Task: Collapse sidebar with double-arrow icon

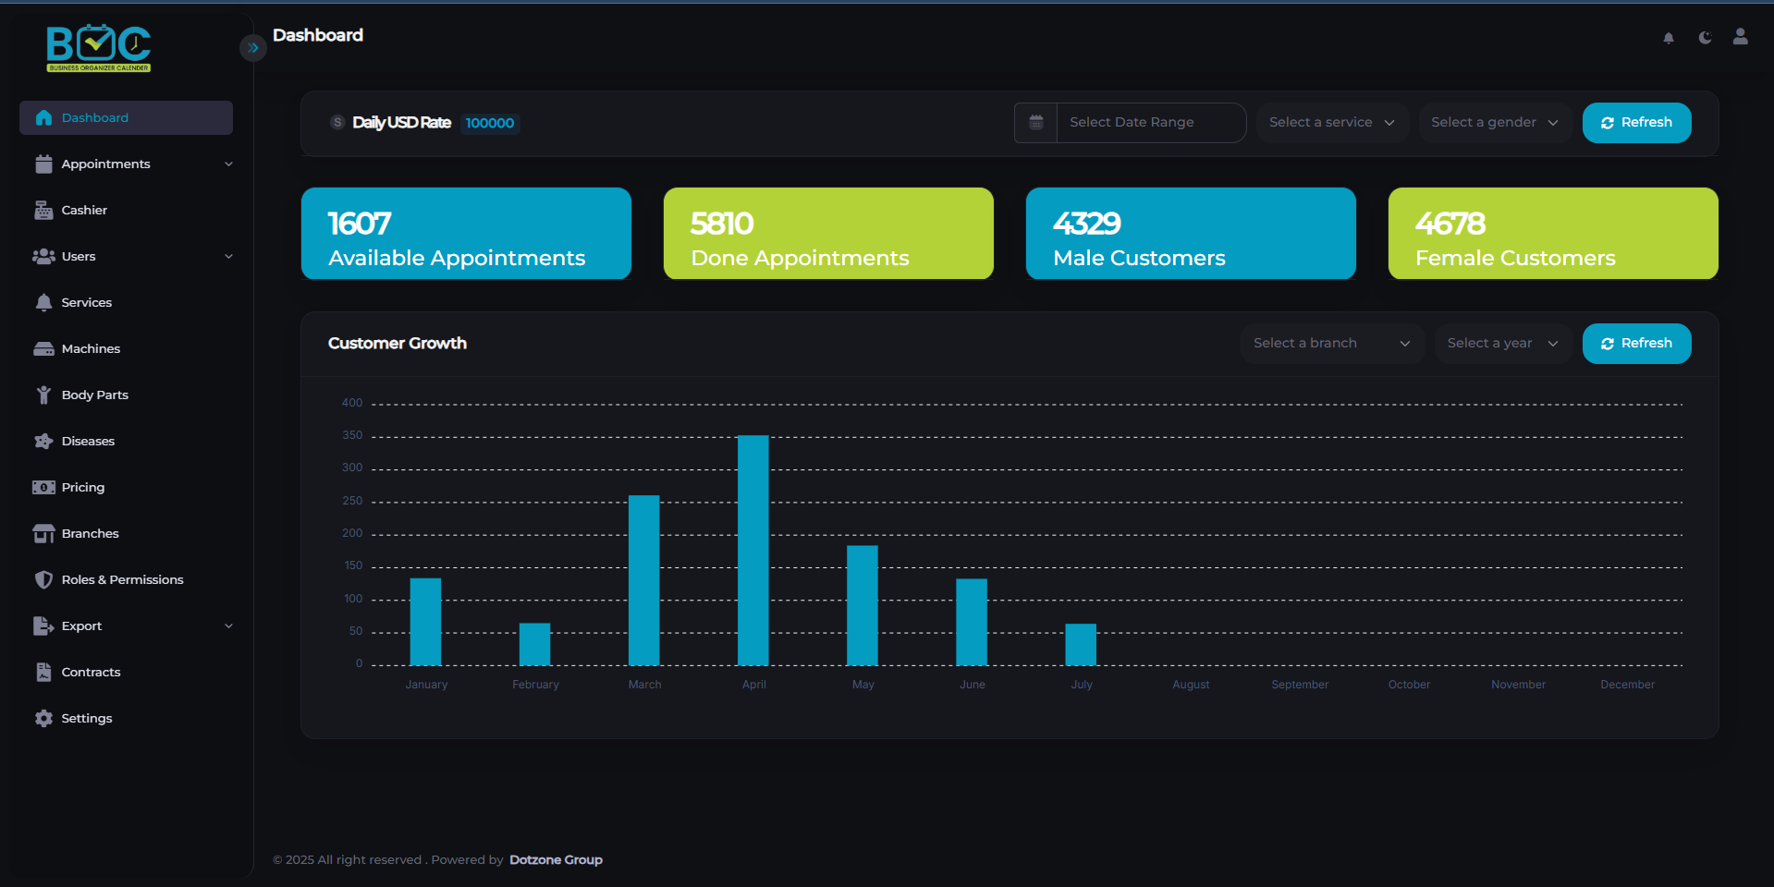Action: (252, 48)
